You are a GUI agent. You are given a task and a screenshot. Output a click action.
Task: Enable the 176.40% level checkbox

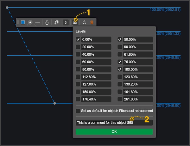tap(78, 99)
